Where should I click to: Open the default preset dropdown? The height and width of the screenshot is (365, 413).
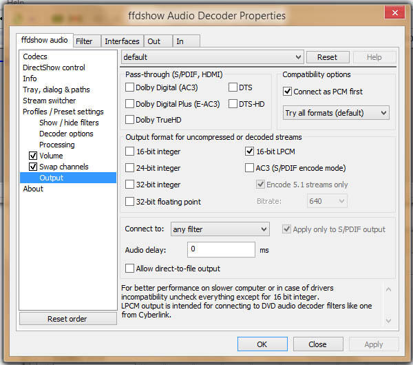[212, 57]
